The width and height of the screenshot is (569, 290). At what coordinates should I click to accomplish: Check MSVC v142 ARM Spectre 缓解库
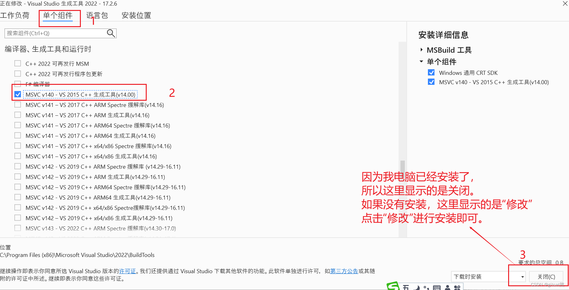point(18,167)
